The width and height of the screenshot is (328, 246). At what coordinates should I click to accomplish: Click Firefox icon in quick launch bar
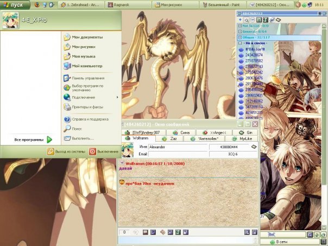coord(37,4)
